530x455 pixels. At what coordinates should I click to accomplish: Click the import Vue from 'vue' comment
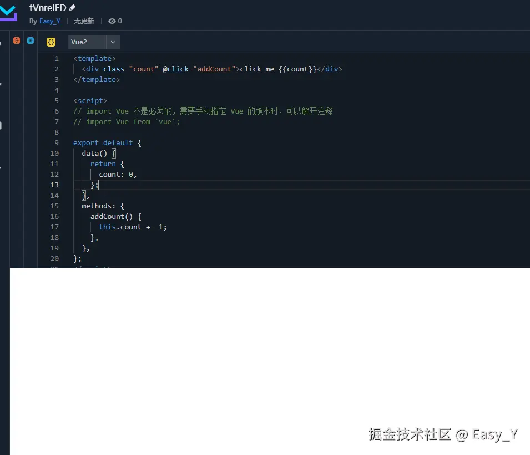(127, 121)
